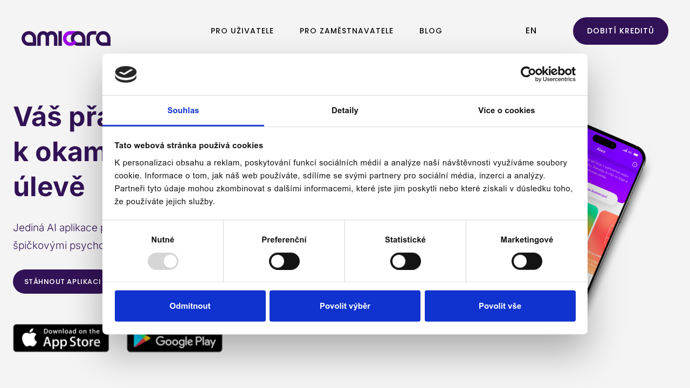Enable Marketingové cookies
Viewport: 690px width, 388px height.
527,261
